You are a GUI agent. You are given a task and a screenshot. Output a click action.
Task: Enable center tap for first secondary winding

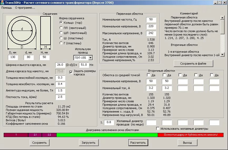pyautogui.click(x=148, y=75)
